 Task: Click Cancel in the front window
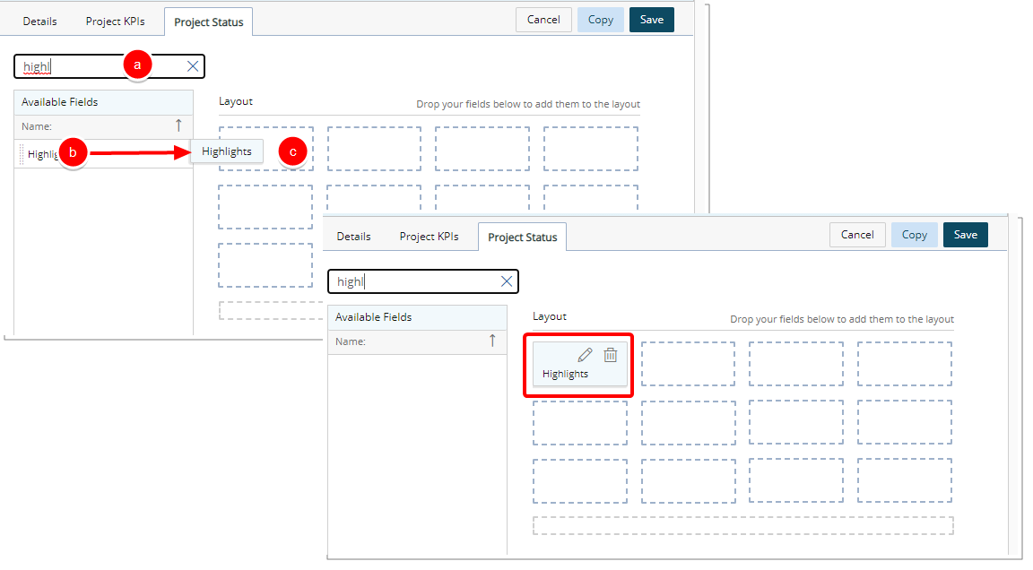point(857,235)
